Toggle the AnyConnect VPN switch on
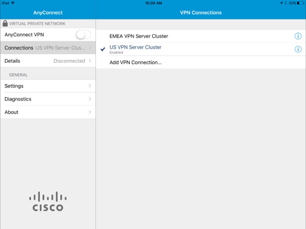Viewport: 306px width, 229px height. click(83, 34)
